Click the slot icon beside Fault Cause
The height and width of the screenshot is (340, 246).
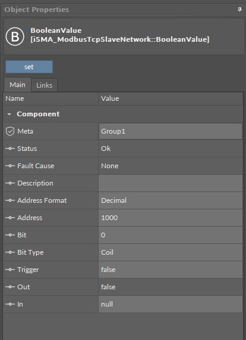10,166
